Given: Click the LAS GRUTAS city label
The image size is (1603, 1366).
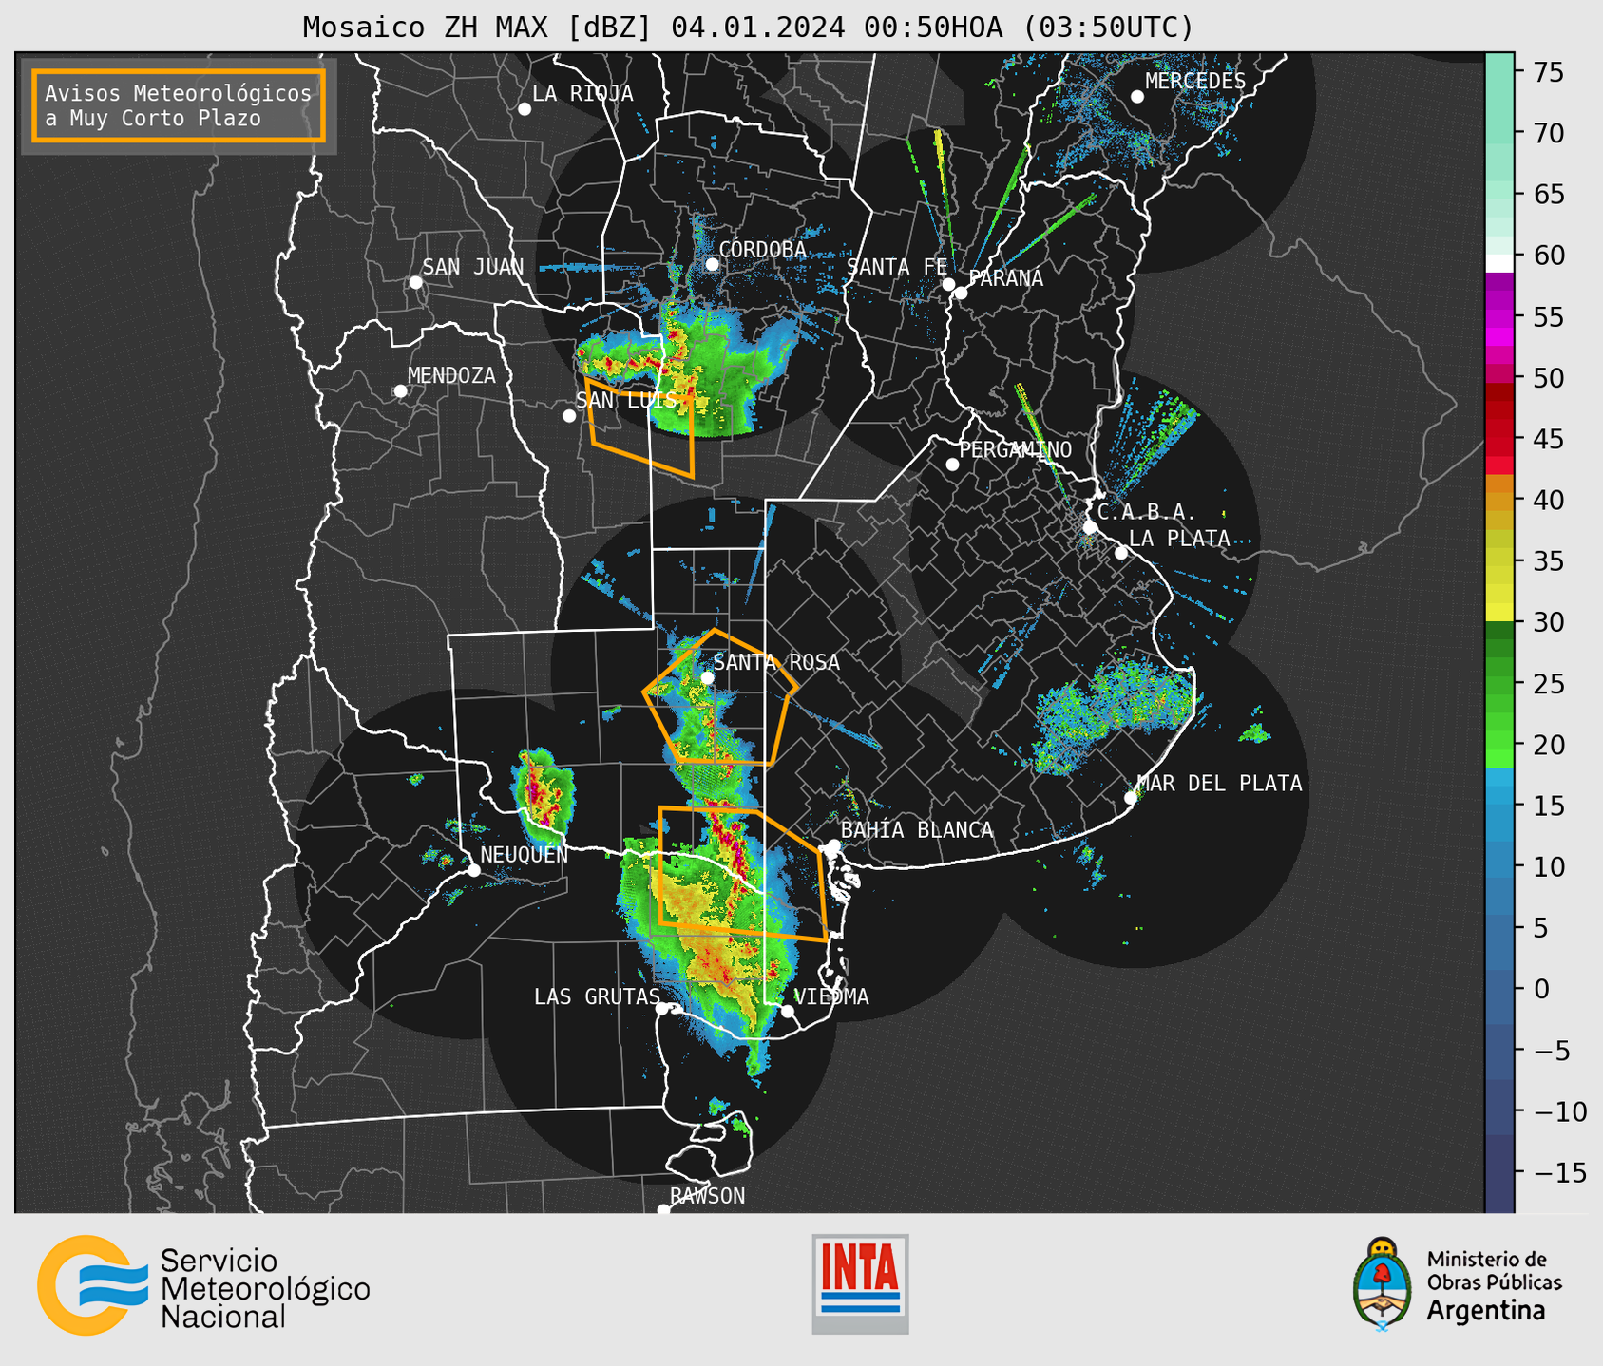Looking at the screenshot, I should click(597, 996).
